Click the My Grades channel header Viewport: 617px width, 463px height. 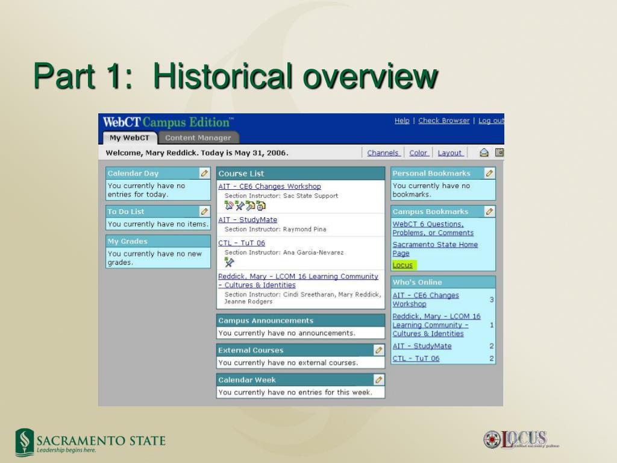click(158, 241)
